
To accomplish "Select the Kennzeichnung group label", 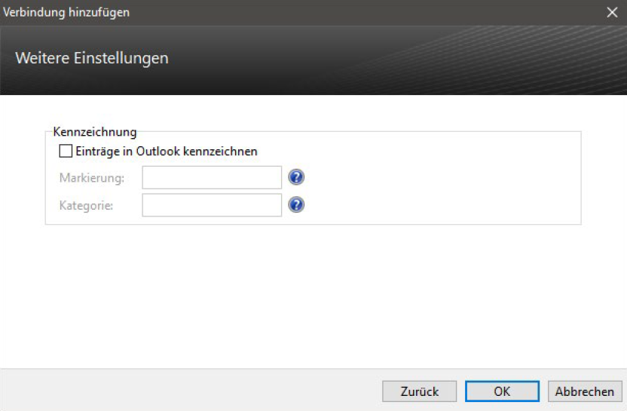I will [x=95, y=132].
